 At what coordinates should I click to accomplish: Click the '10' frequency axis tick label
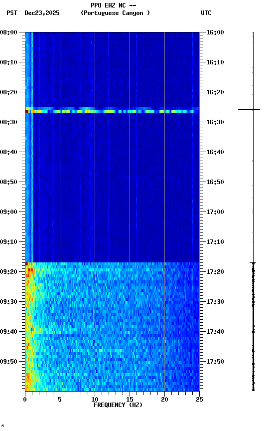point(95,400)
